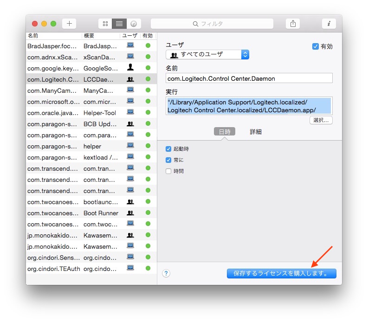This screenshot has height=322, width=368.
Task: Click computer icon for Helper-Tool row
Action: pos(130,112)
